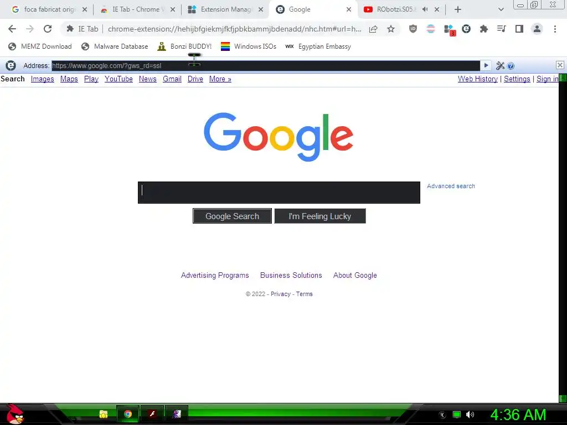Click the IE Tab address field
Image resolution: width=567 pixels, height=425 pixels.
(266, 66)
